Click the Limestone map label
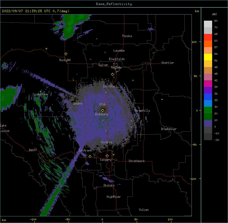The width and height of the screenshot is (228, 223). coord(40,94)
